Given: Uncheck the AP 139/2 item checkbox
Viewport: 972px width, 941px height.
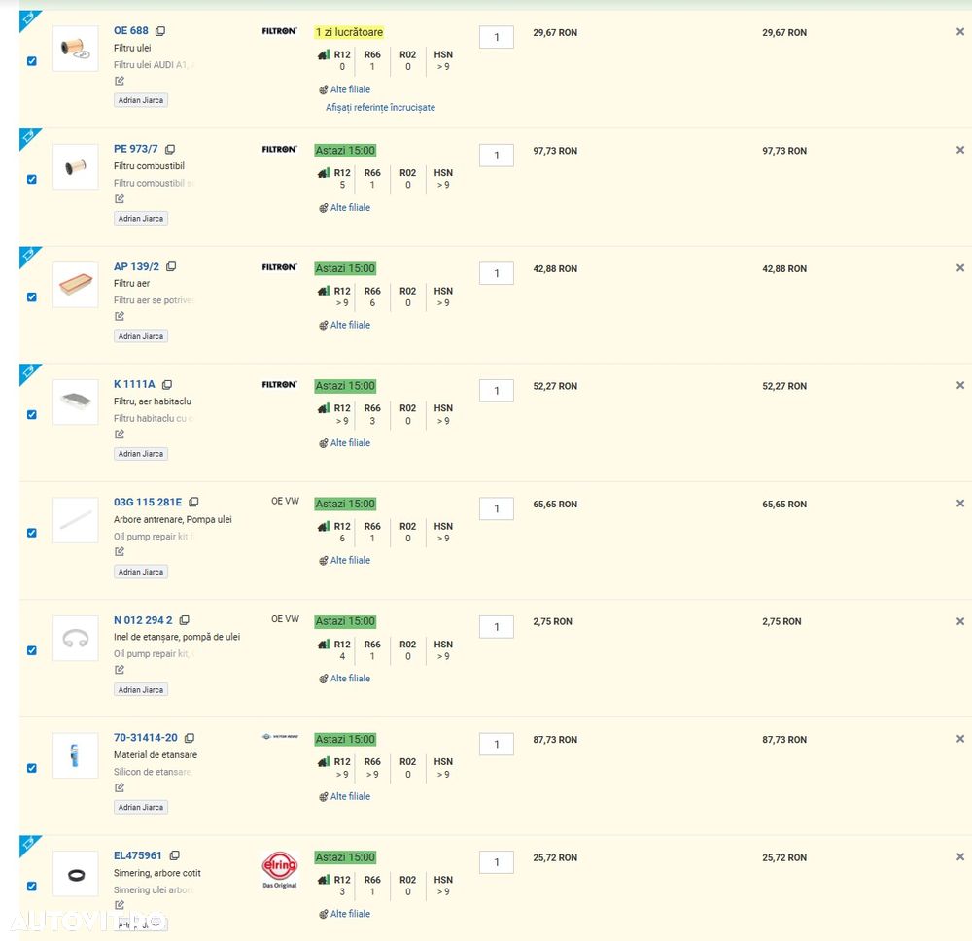Looking at the screenshot, I should [x=32, y=296].
